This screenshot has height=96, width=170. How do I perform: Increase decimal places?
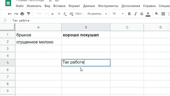(x=71, y=14)
